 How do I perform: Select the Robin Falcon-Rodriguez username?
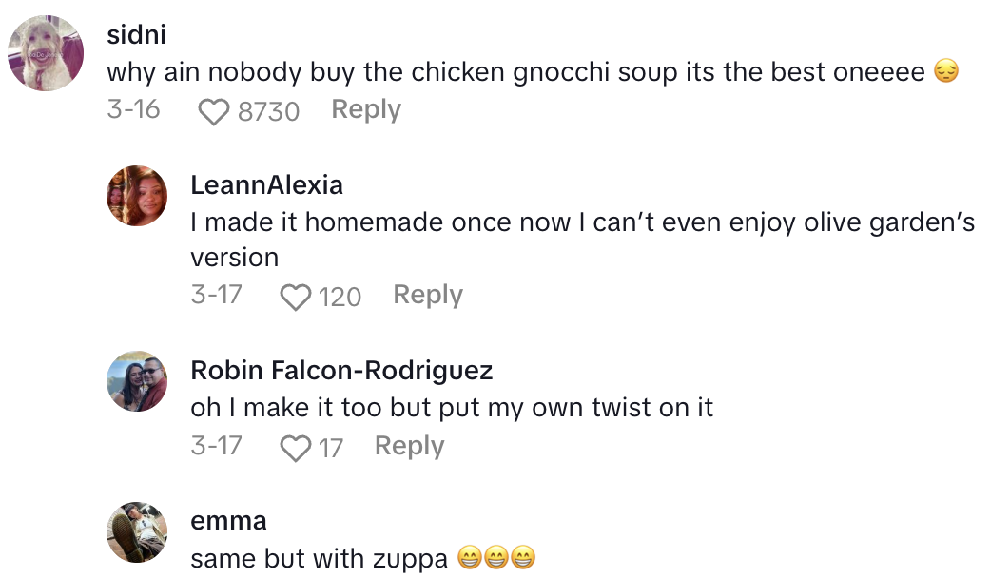[341, 369]
